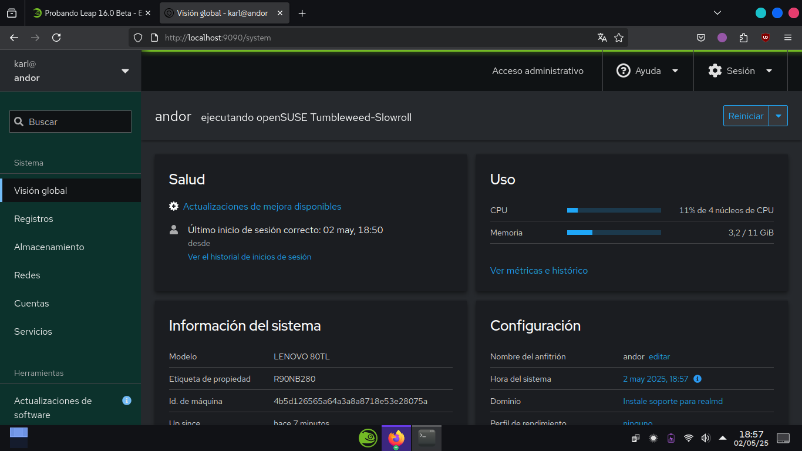Click info badge beside Actualizaciones de software
The width and height of the screenshot is (802, 451).
(x=126, y=400)
